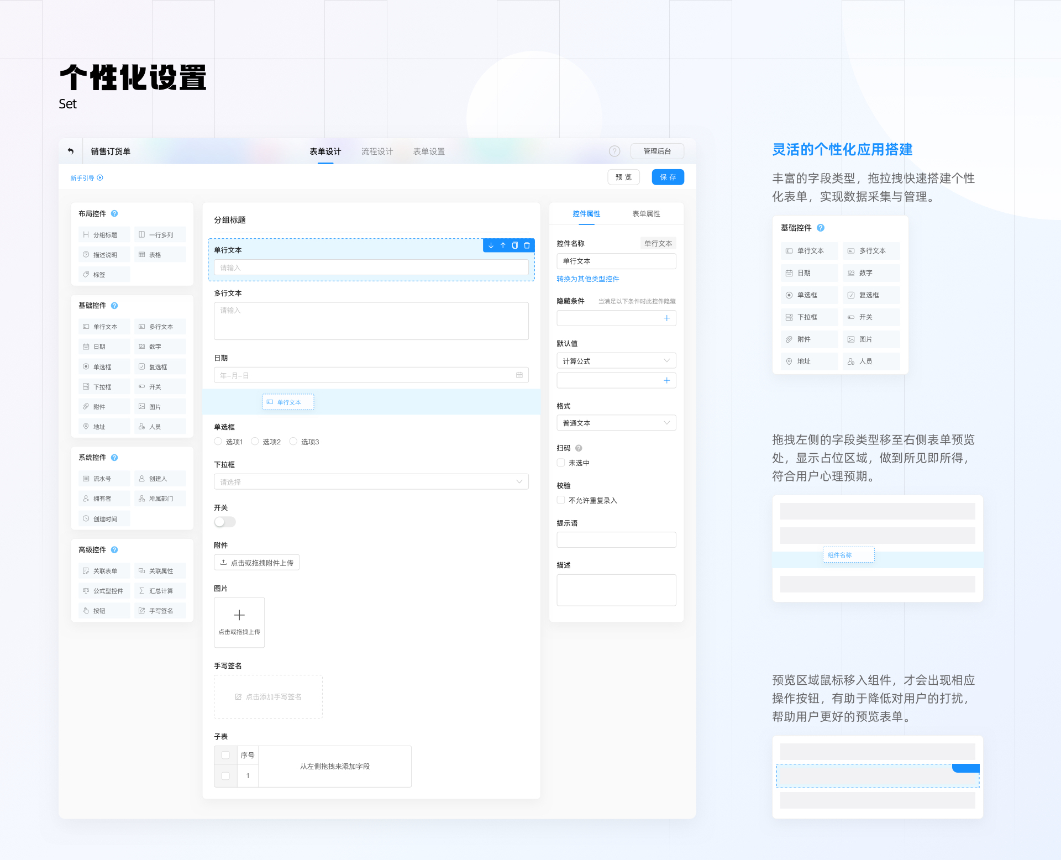Click the back arrow beside 销售订货单
The image size is (1061, 860).
pyautogui.click(x=71, y=151)
